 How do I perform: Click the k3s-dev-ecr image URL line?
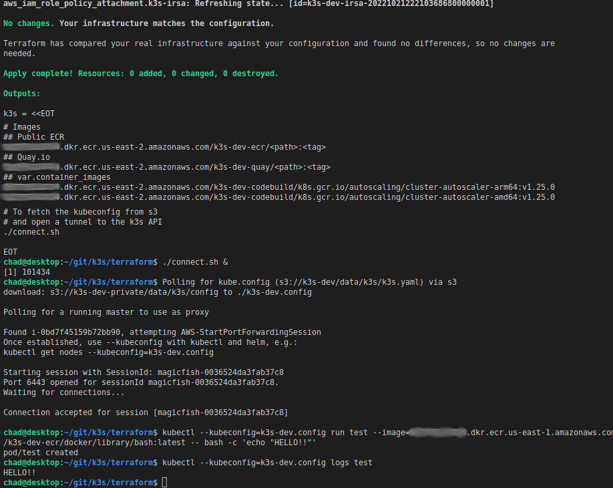[164, 147]
